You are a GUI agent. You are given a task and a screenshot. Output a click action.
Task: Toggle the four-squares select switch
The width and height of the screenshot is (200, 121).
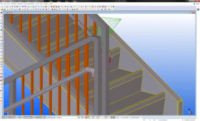pos(32,117)
